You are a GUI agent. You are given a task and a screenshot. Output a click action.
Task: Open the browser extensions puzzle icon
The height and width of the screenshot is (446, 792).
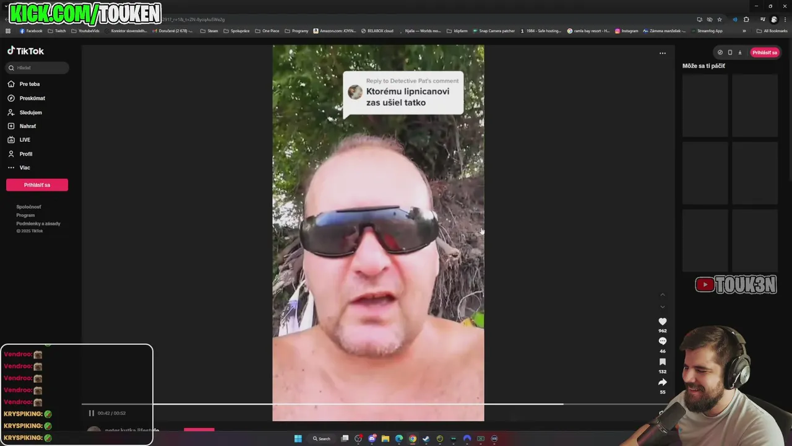coord(746,19)
